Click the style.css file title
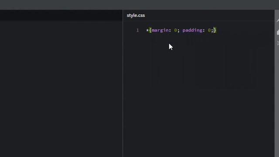279x157 pixels. [x=136, y=15]
